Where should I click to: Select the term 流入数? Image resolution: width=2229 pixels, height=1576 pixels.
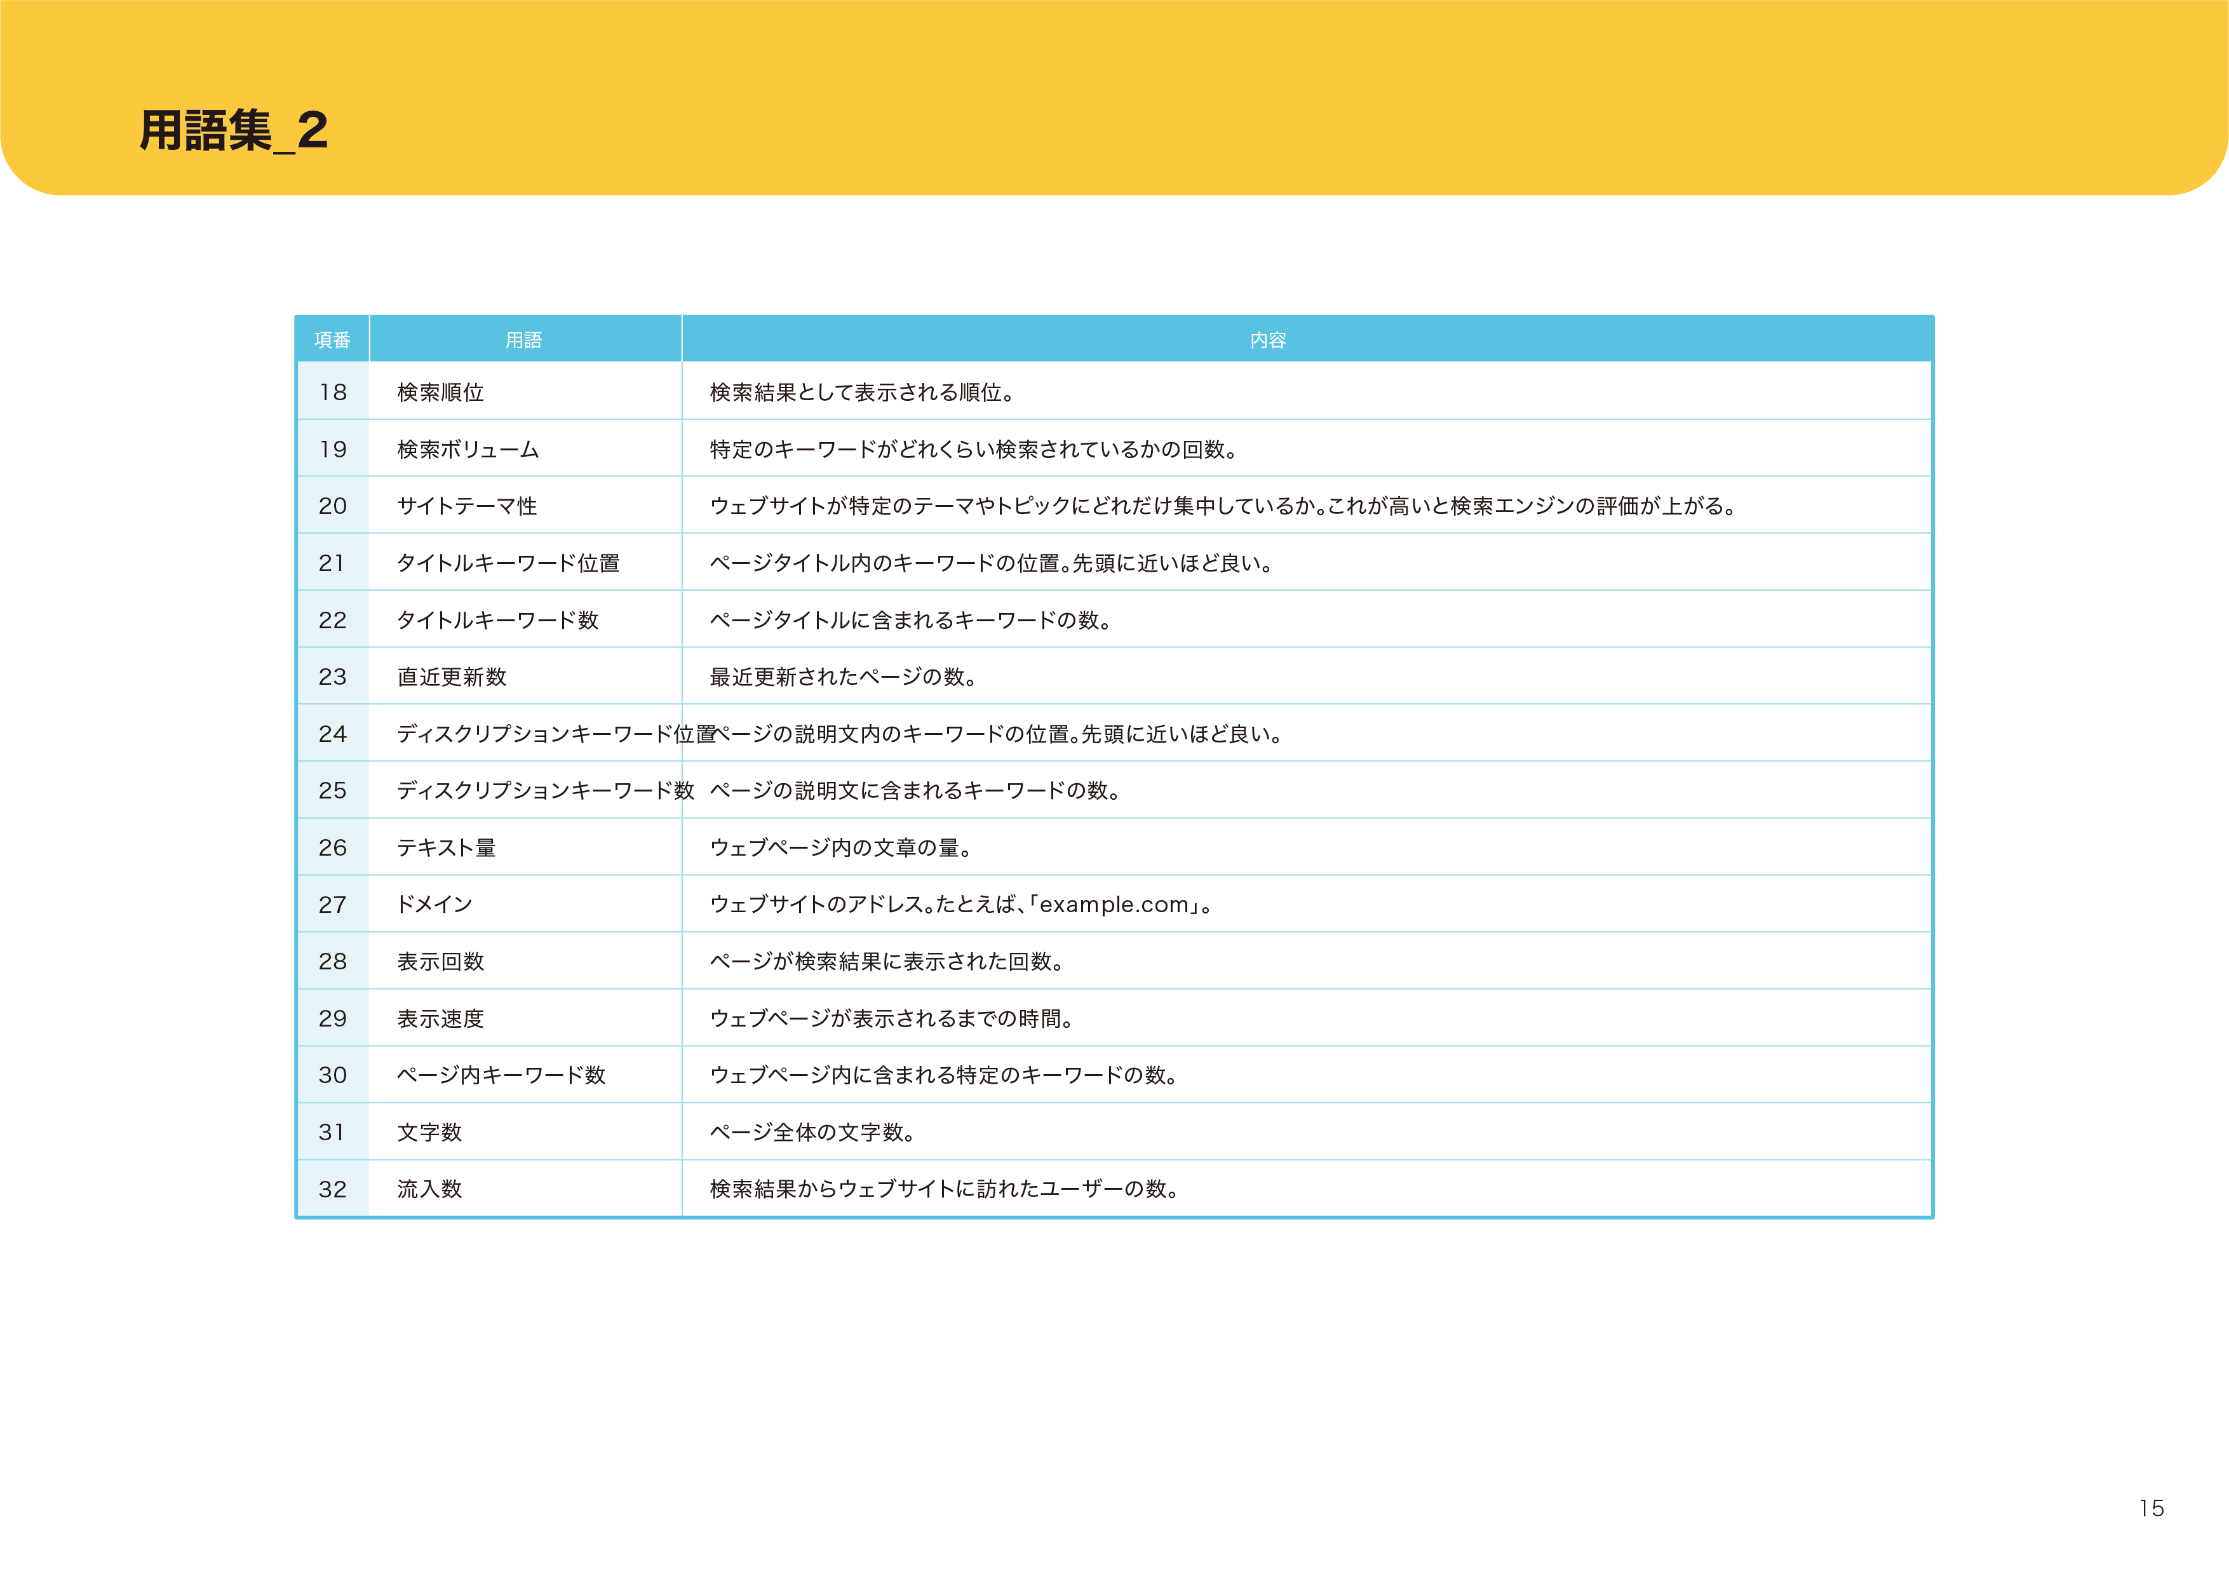tap(430, 1189)
